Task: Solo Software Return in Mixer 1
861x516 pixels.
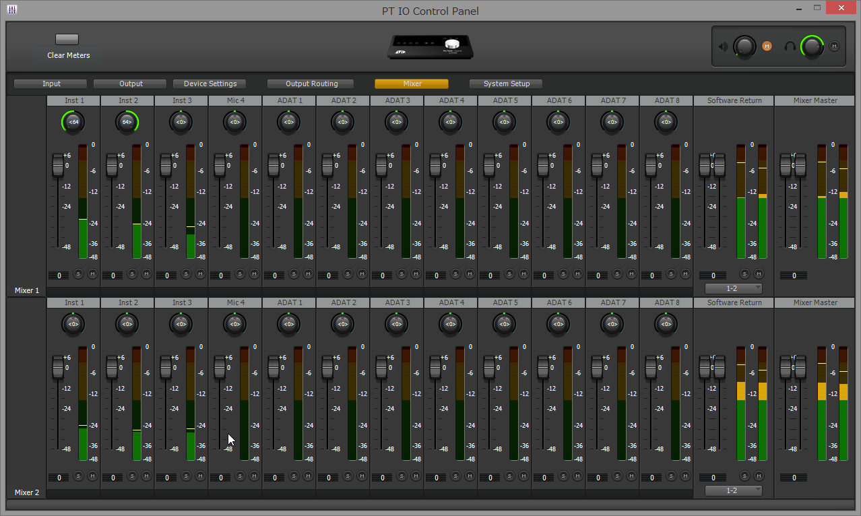Action: [x=744, y=273]
